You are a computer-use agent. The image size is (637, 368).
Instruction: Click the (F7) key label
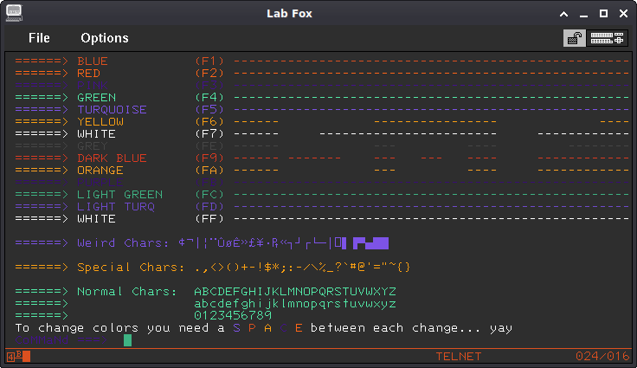pos(209,134)
